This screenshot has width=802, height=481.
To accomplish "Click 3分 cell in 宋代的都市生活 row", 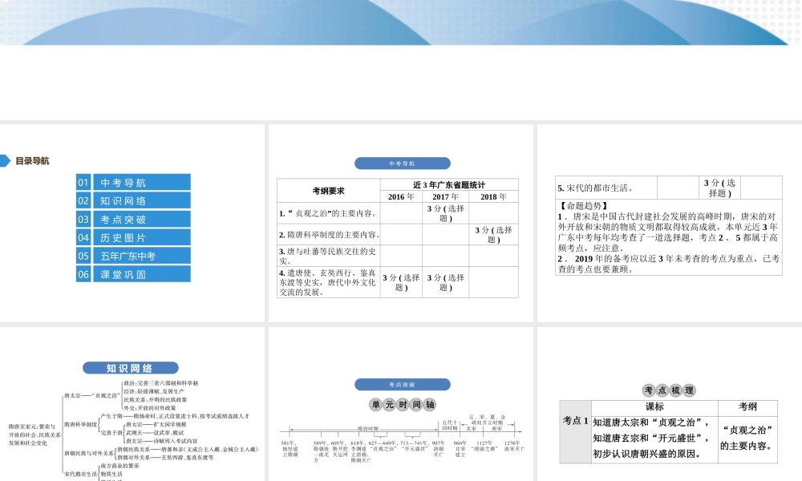I will (x=719, y=188).
